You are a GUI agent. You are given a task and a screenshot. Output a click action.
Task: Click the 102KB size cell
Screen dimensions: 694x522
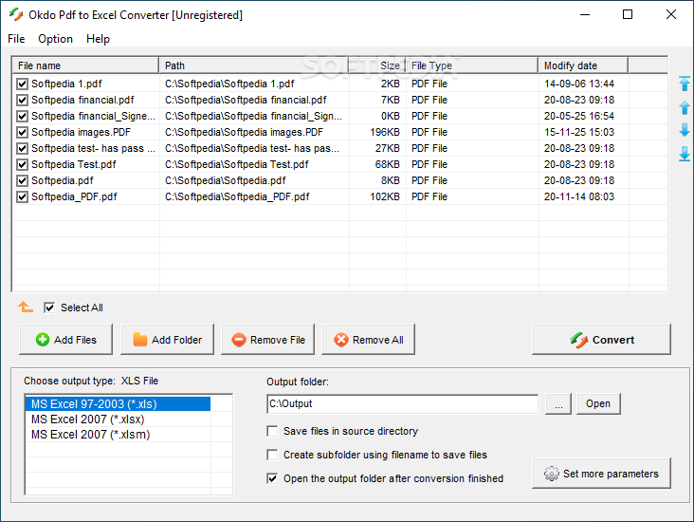385,196
